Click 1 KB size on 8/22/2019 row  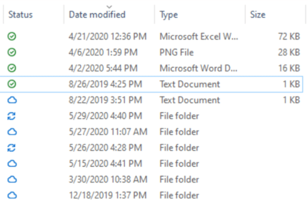pos(291,100)
